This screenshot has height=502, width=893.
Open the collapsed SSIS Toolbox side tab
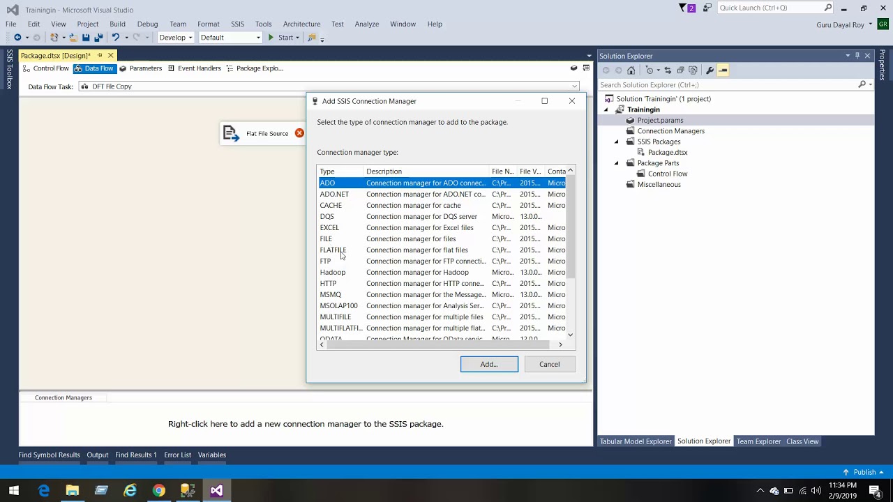pos(9,69)
